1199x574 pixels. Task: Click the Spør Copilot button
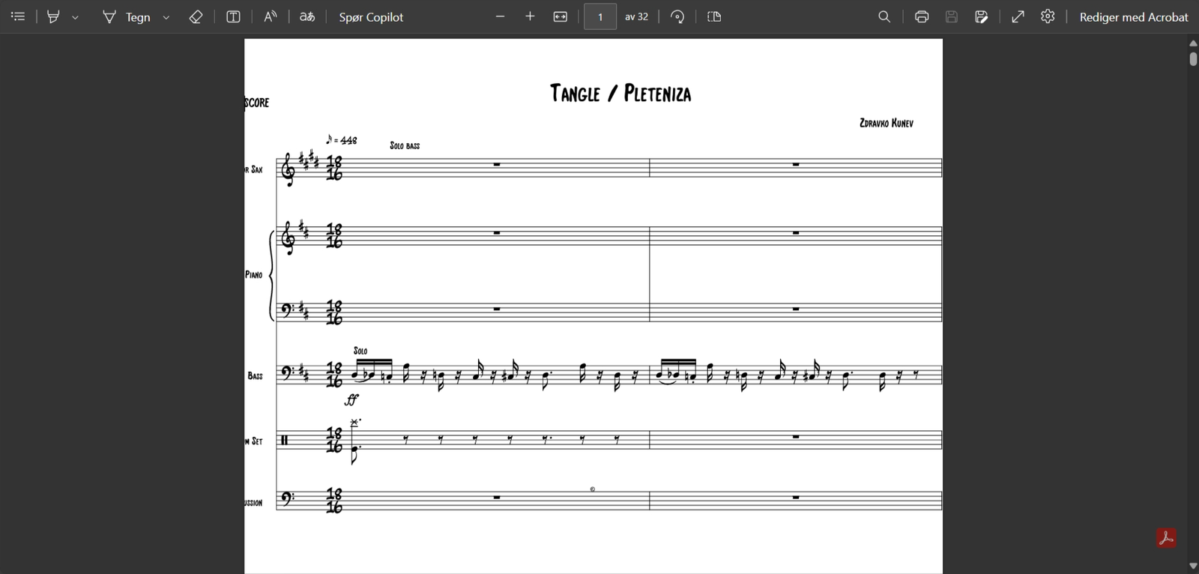[x=371, y=16]
